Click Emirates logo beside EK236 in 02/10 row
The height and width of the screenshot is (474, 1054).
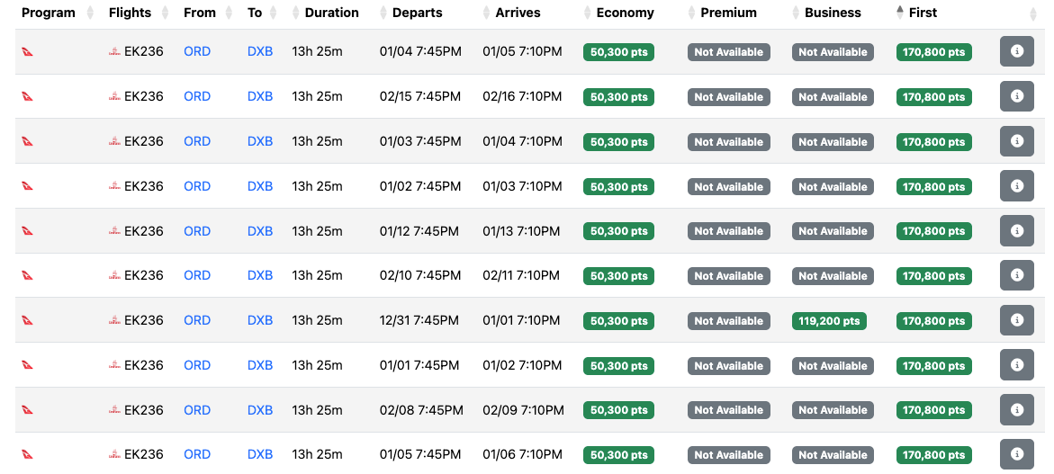[x=115, y=276]
